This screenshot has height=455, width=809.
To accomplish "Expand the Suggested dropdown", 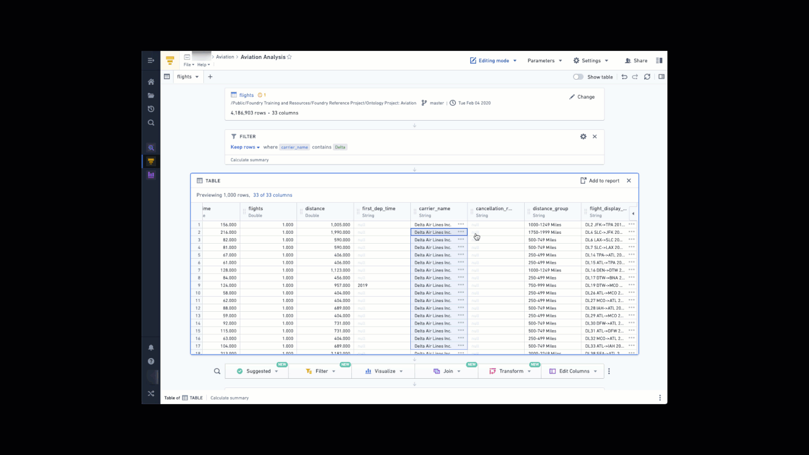I will pos(257,371).
